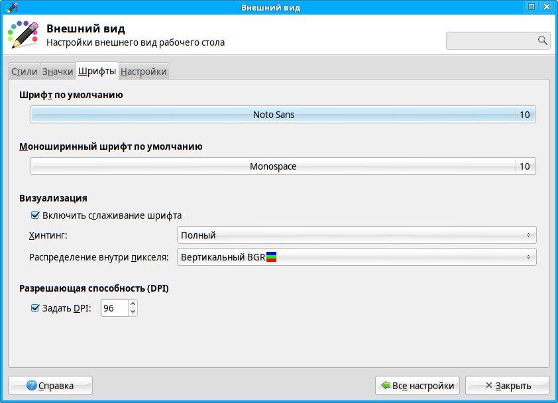Open the Noto Sans font chooser
The width and height of the screenshot is (558, 403).
click(x=283, y=114)
